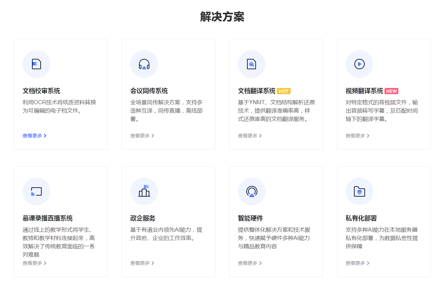
Task: Click the 视频翻译系统 title
Action: click(x=364, y=91)
